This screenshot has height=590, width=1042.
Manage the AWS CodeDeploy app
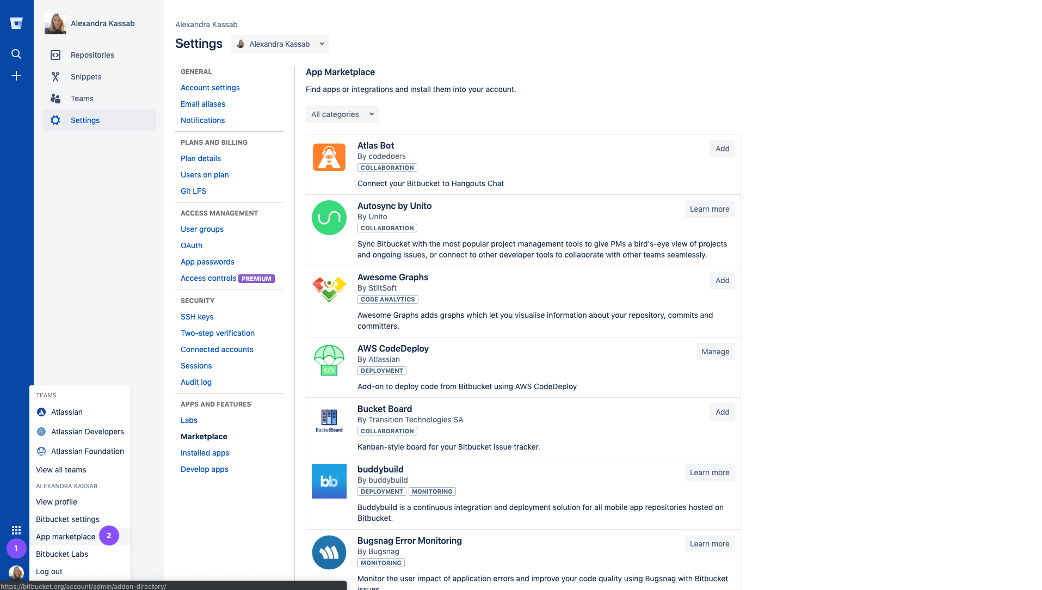[x=716, y=352]
